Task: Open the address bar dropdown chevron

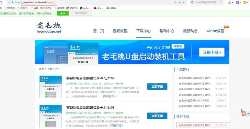Action: pyautogui.click(x=184, y=2)
